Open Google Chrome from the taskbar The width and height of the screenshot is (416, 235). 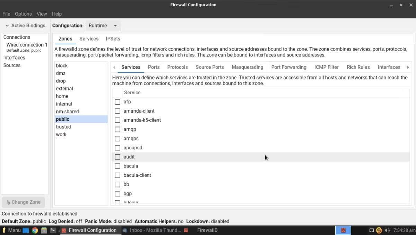(34, 230)
